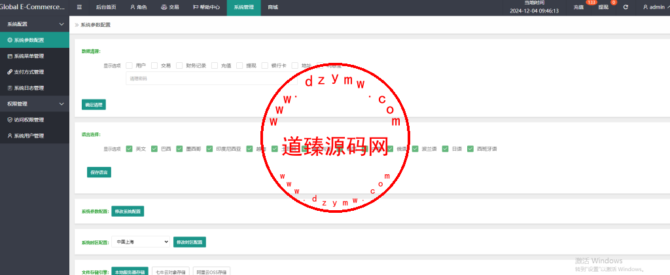The height and width of the screenshot is (275, 670).
Task: Click the 提现 badge showing 0
Action: pos(614,3)
